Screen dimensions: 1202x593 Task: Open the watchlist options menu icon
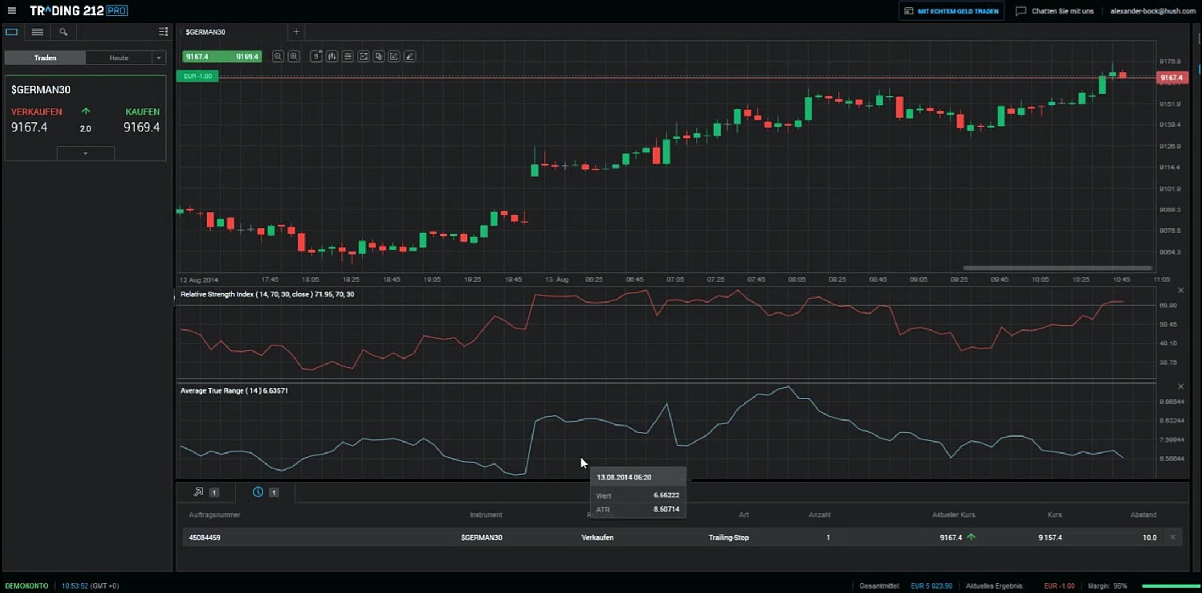click(x=163, y=32)
